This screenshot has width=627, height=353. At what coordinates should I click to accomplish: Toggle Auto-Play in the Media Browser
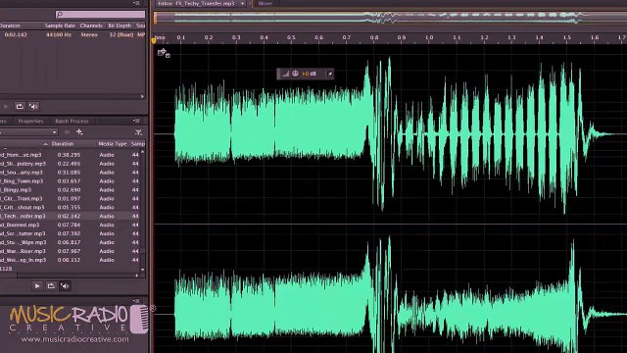65,285
